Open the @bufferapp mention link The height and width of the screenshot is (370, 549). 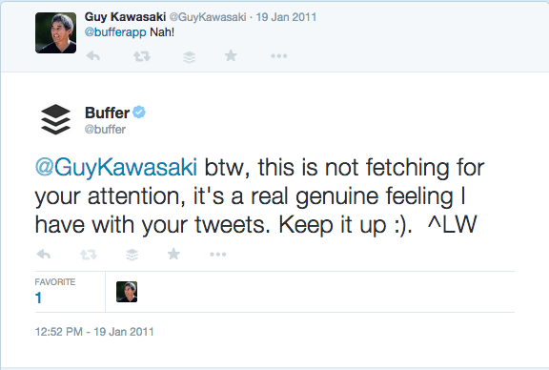tap(115, 31)
